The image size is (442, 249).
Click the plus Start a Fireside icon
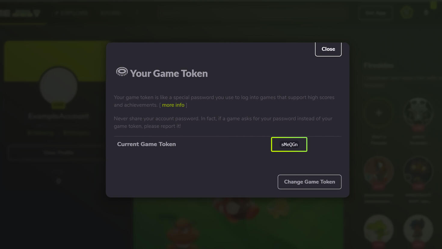point(379,113)
